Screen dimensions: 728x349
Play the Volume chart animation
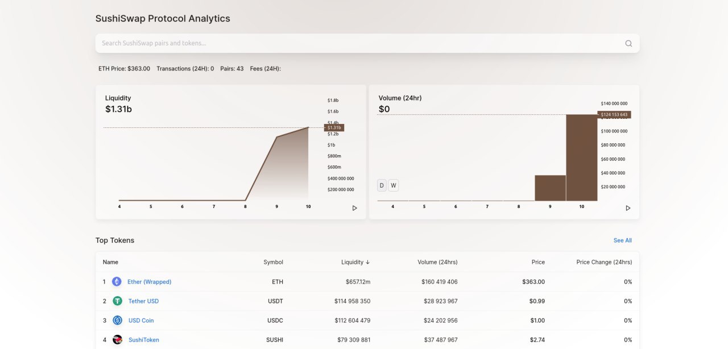click(628, 208)
